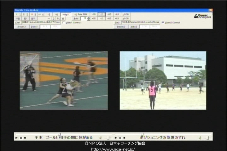Viewport: 227px width, 151px height.
Task: Click the rewind B button in second row
Action: pos(18,19)
